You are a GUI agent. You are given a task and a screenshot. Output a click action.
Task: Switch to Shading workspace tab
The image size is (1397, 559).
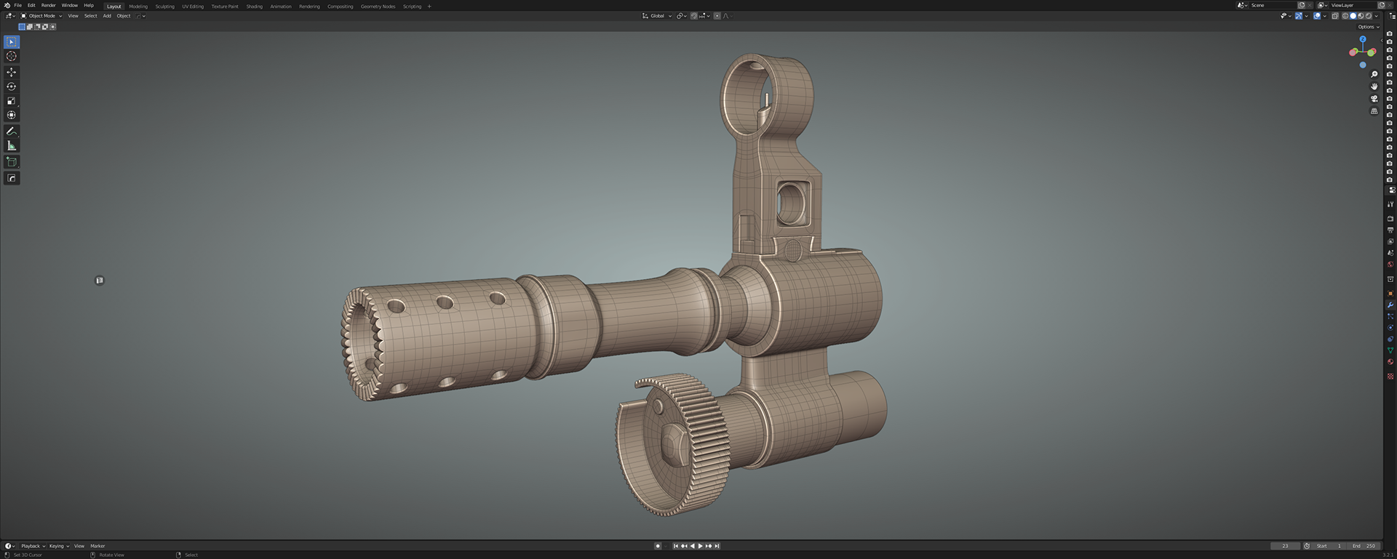point(254,7)
